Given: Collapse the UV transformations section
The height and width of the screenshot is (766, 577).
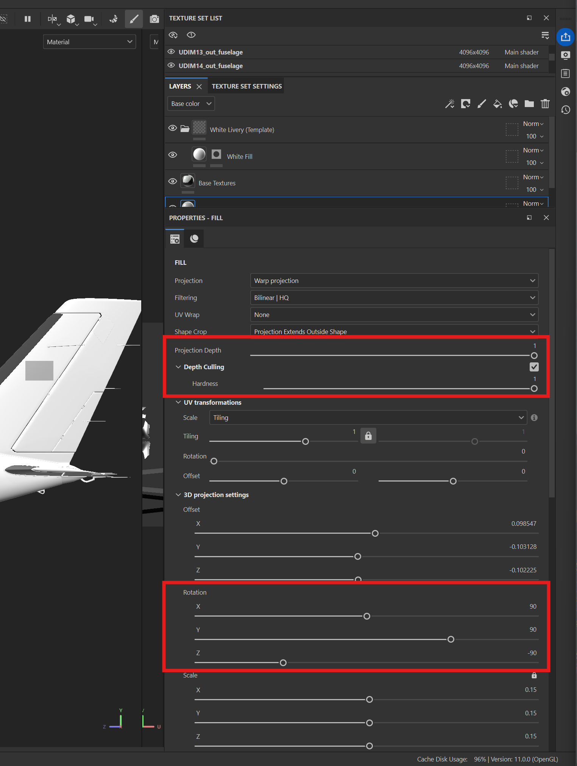Looking at the screenshot, I should point(178,402).
